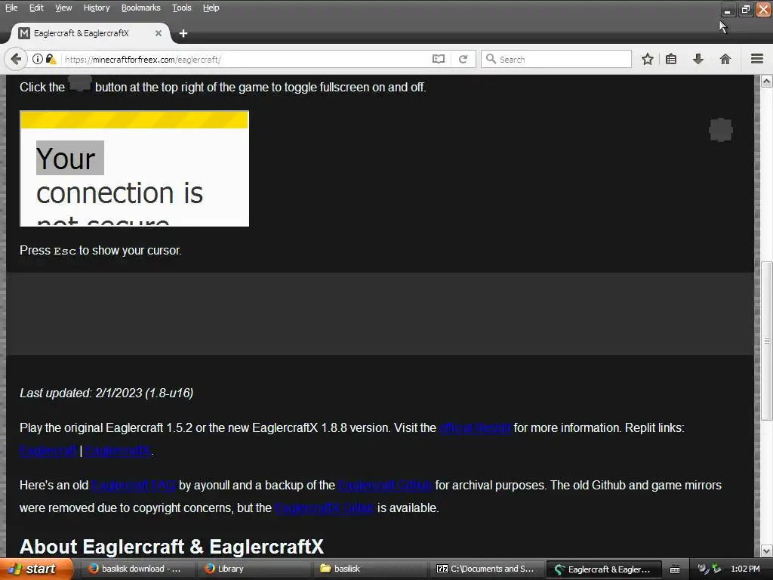Open the Edit menu

pyautogui.click(x=36, y=8)
